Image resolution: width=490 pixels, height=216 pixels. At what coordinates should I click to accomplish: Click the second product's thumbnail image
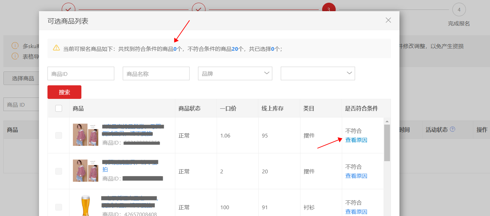[x=85, y=171]
